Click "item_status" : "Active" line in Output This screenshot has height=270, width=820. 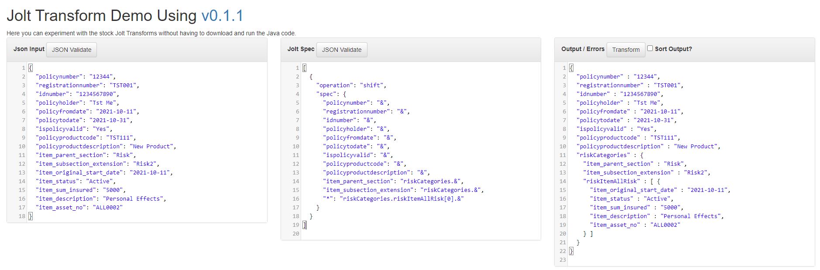632,199
